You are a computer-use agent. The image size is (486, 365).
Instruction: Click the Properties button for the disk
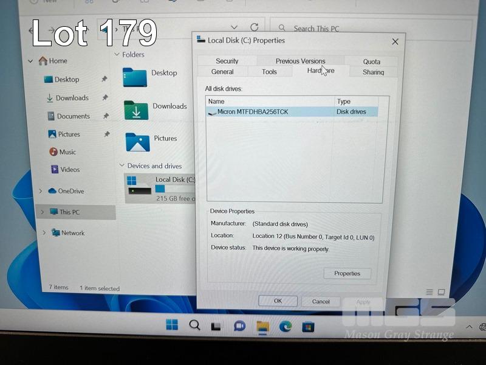(347, 273)
